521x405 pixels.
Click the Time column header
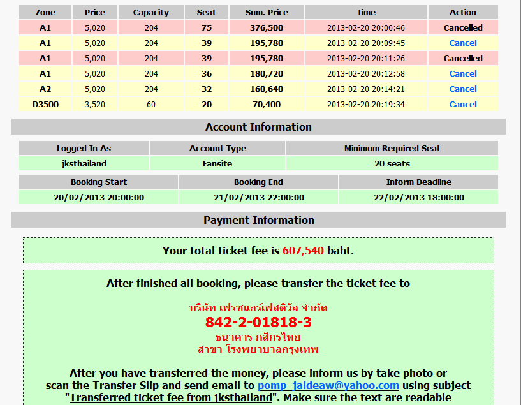click(366, 12)
